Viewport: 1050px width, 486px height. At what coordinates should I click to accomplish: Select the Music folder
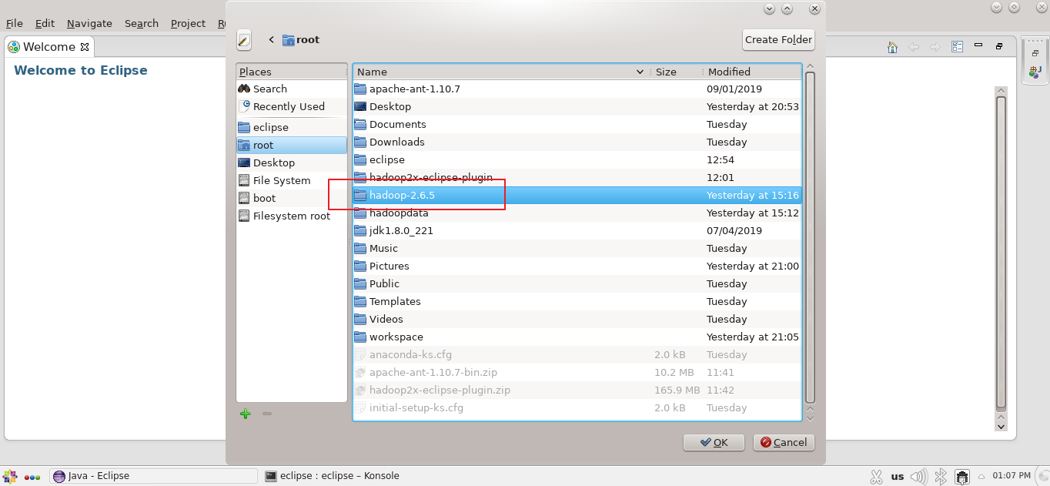click(577, 248)
